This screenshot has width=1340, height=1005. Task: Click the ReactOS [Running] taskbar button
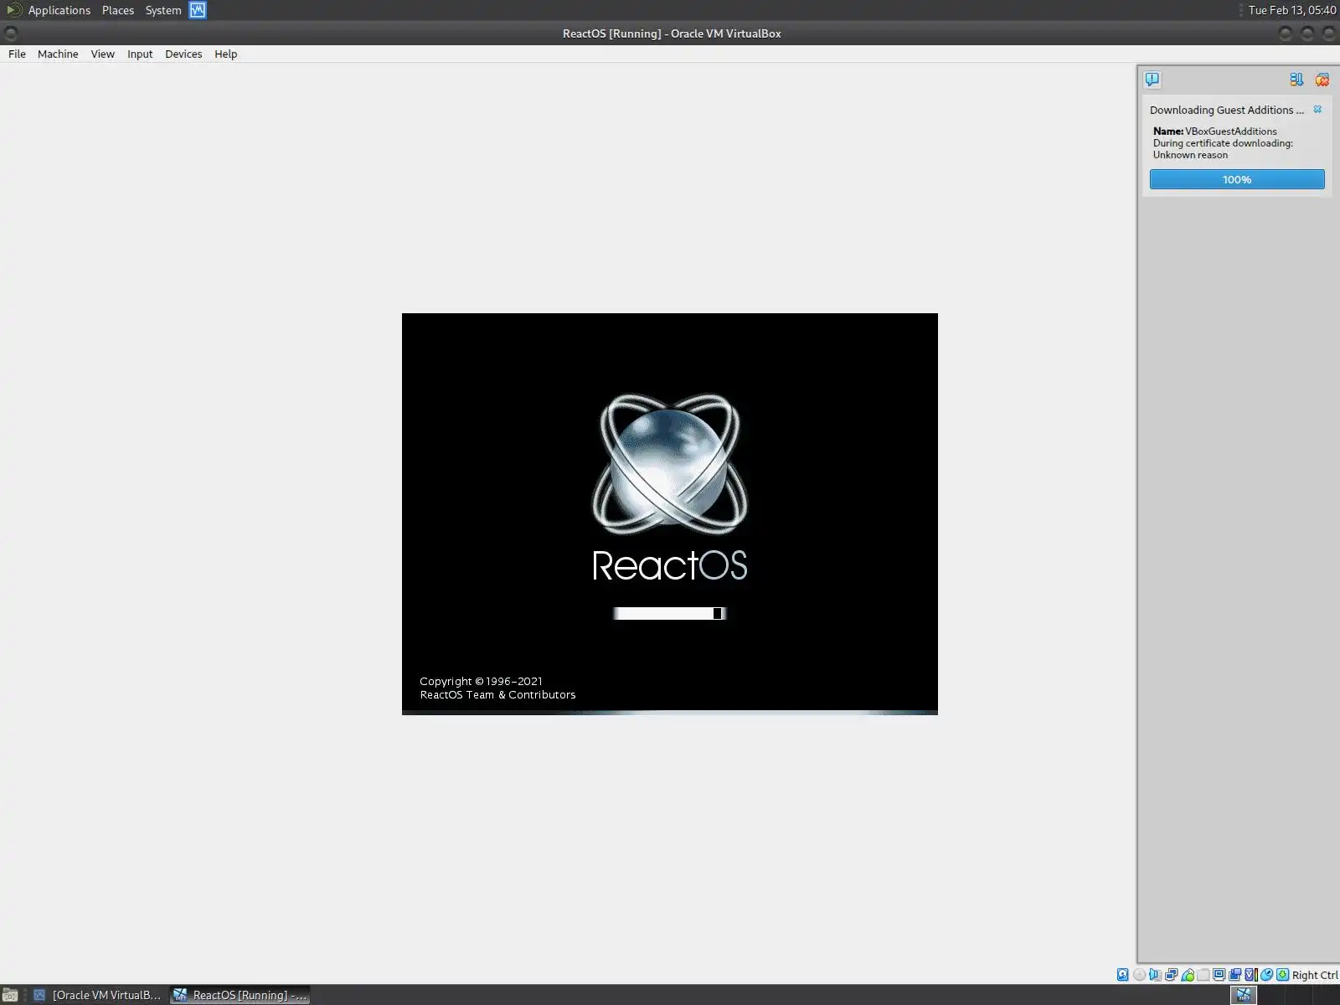(x=240, y=995)
